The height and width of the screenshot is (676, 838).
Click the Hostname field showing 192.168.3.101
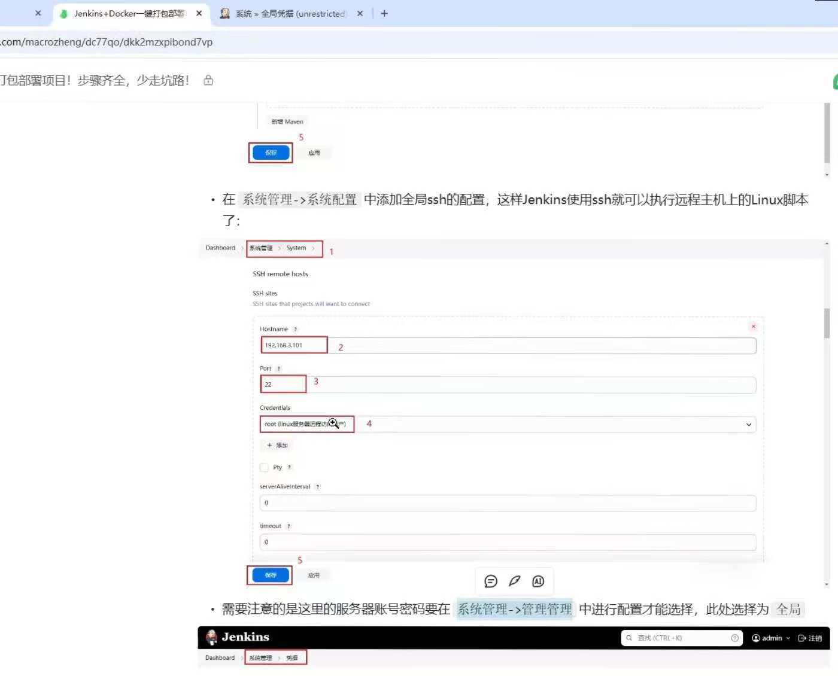click(x=508, y=346)
